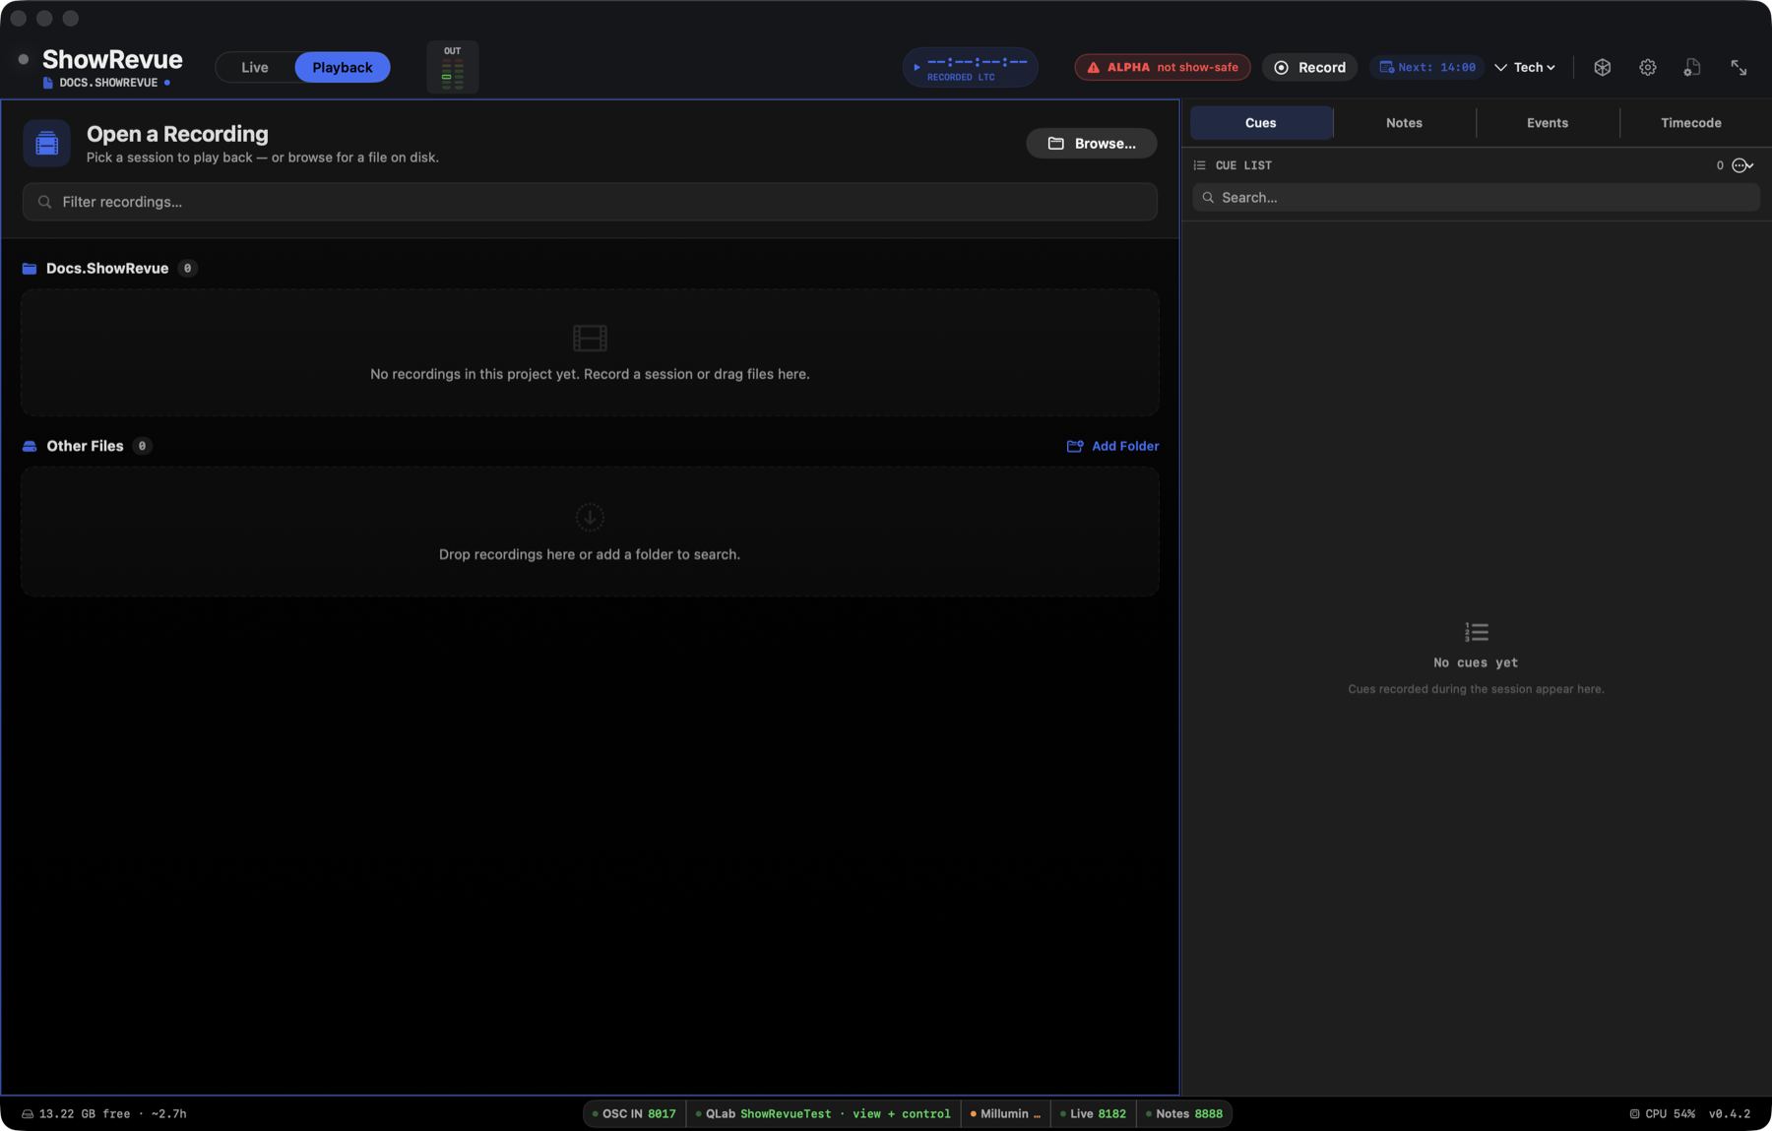
Task: Click the ALPHA not show-safe warning badge
Action: (x=1163, y=67)
